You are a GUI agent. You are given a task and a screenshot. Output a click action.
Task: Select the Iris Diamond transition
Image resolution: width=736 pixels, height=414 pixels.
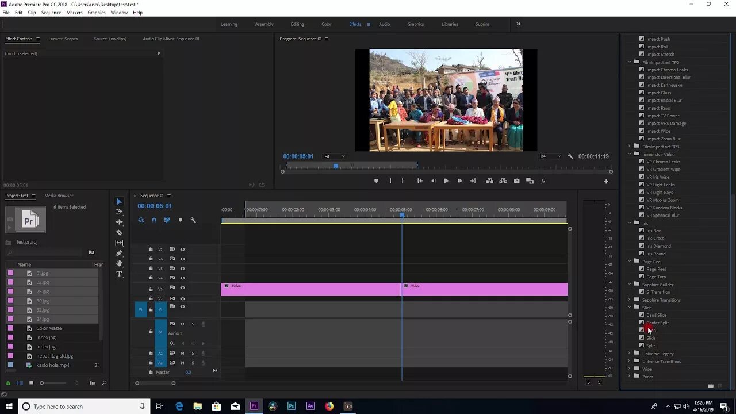[x=658, y=246]
